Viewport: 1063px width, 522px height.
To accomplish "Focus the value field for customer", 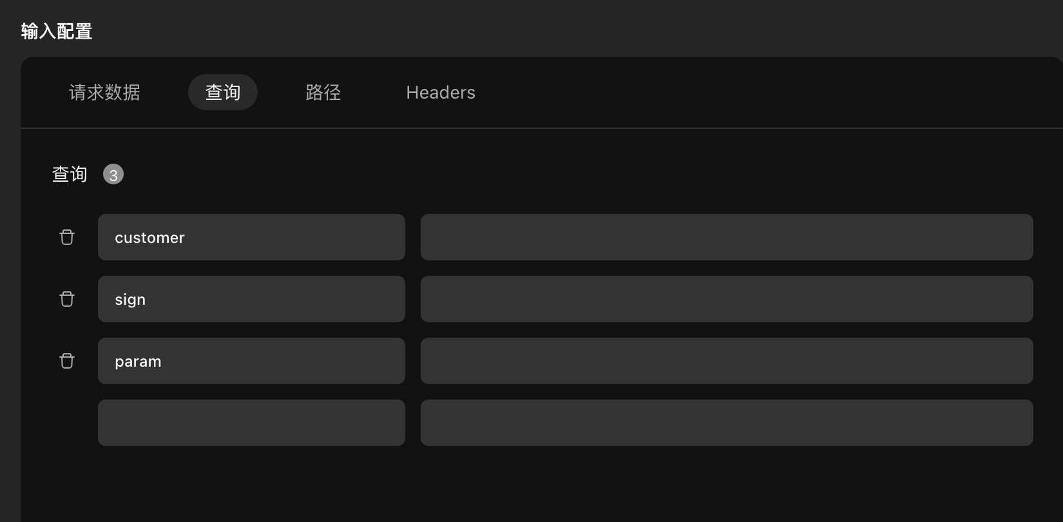I will pyautogui.click(x=727, y=237).
